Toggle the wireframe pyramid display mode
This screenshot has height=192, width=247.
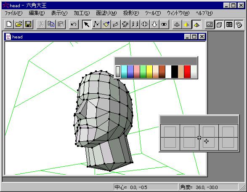tap(177, 24)
